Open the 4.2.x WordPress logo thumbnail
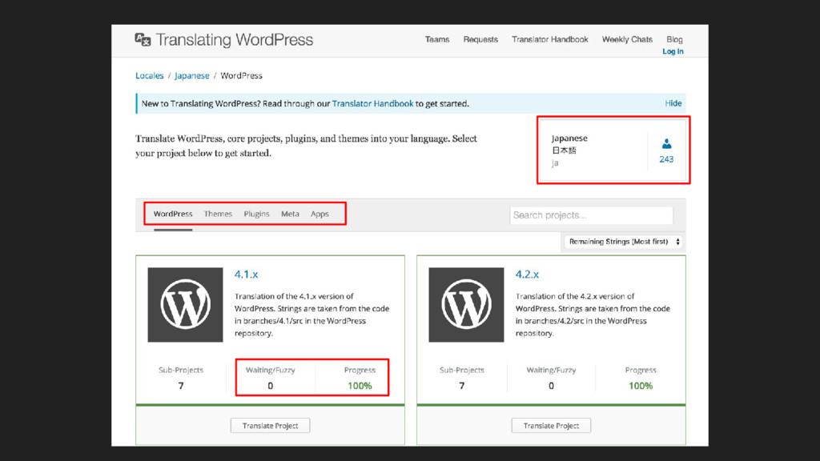This screenshot has height=461, width=820. [466, 305]
